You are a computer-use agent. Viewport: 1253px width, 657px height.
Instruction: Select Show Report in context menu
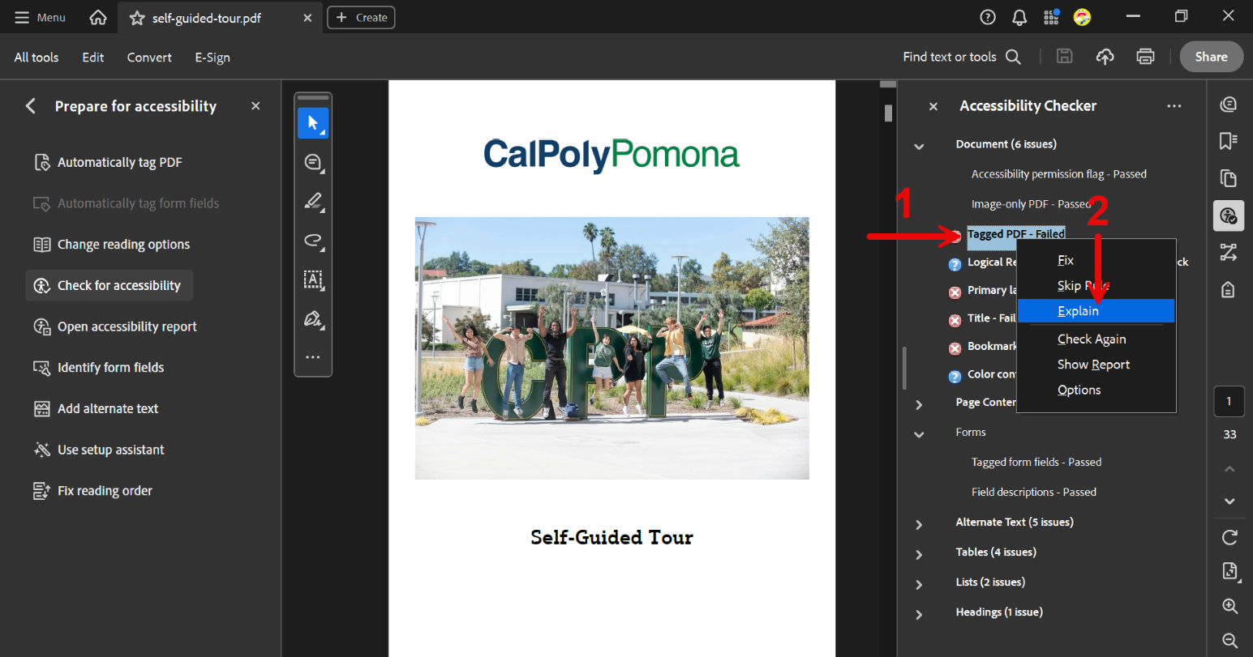tap(1093, 365)
